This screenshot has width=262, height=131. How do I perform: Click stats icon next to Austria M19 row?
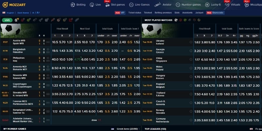pos(48,42)
